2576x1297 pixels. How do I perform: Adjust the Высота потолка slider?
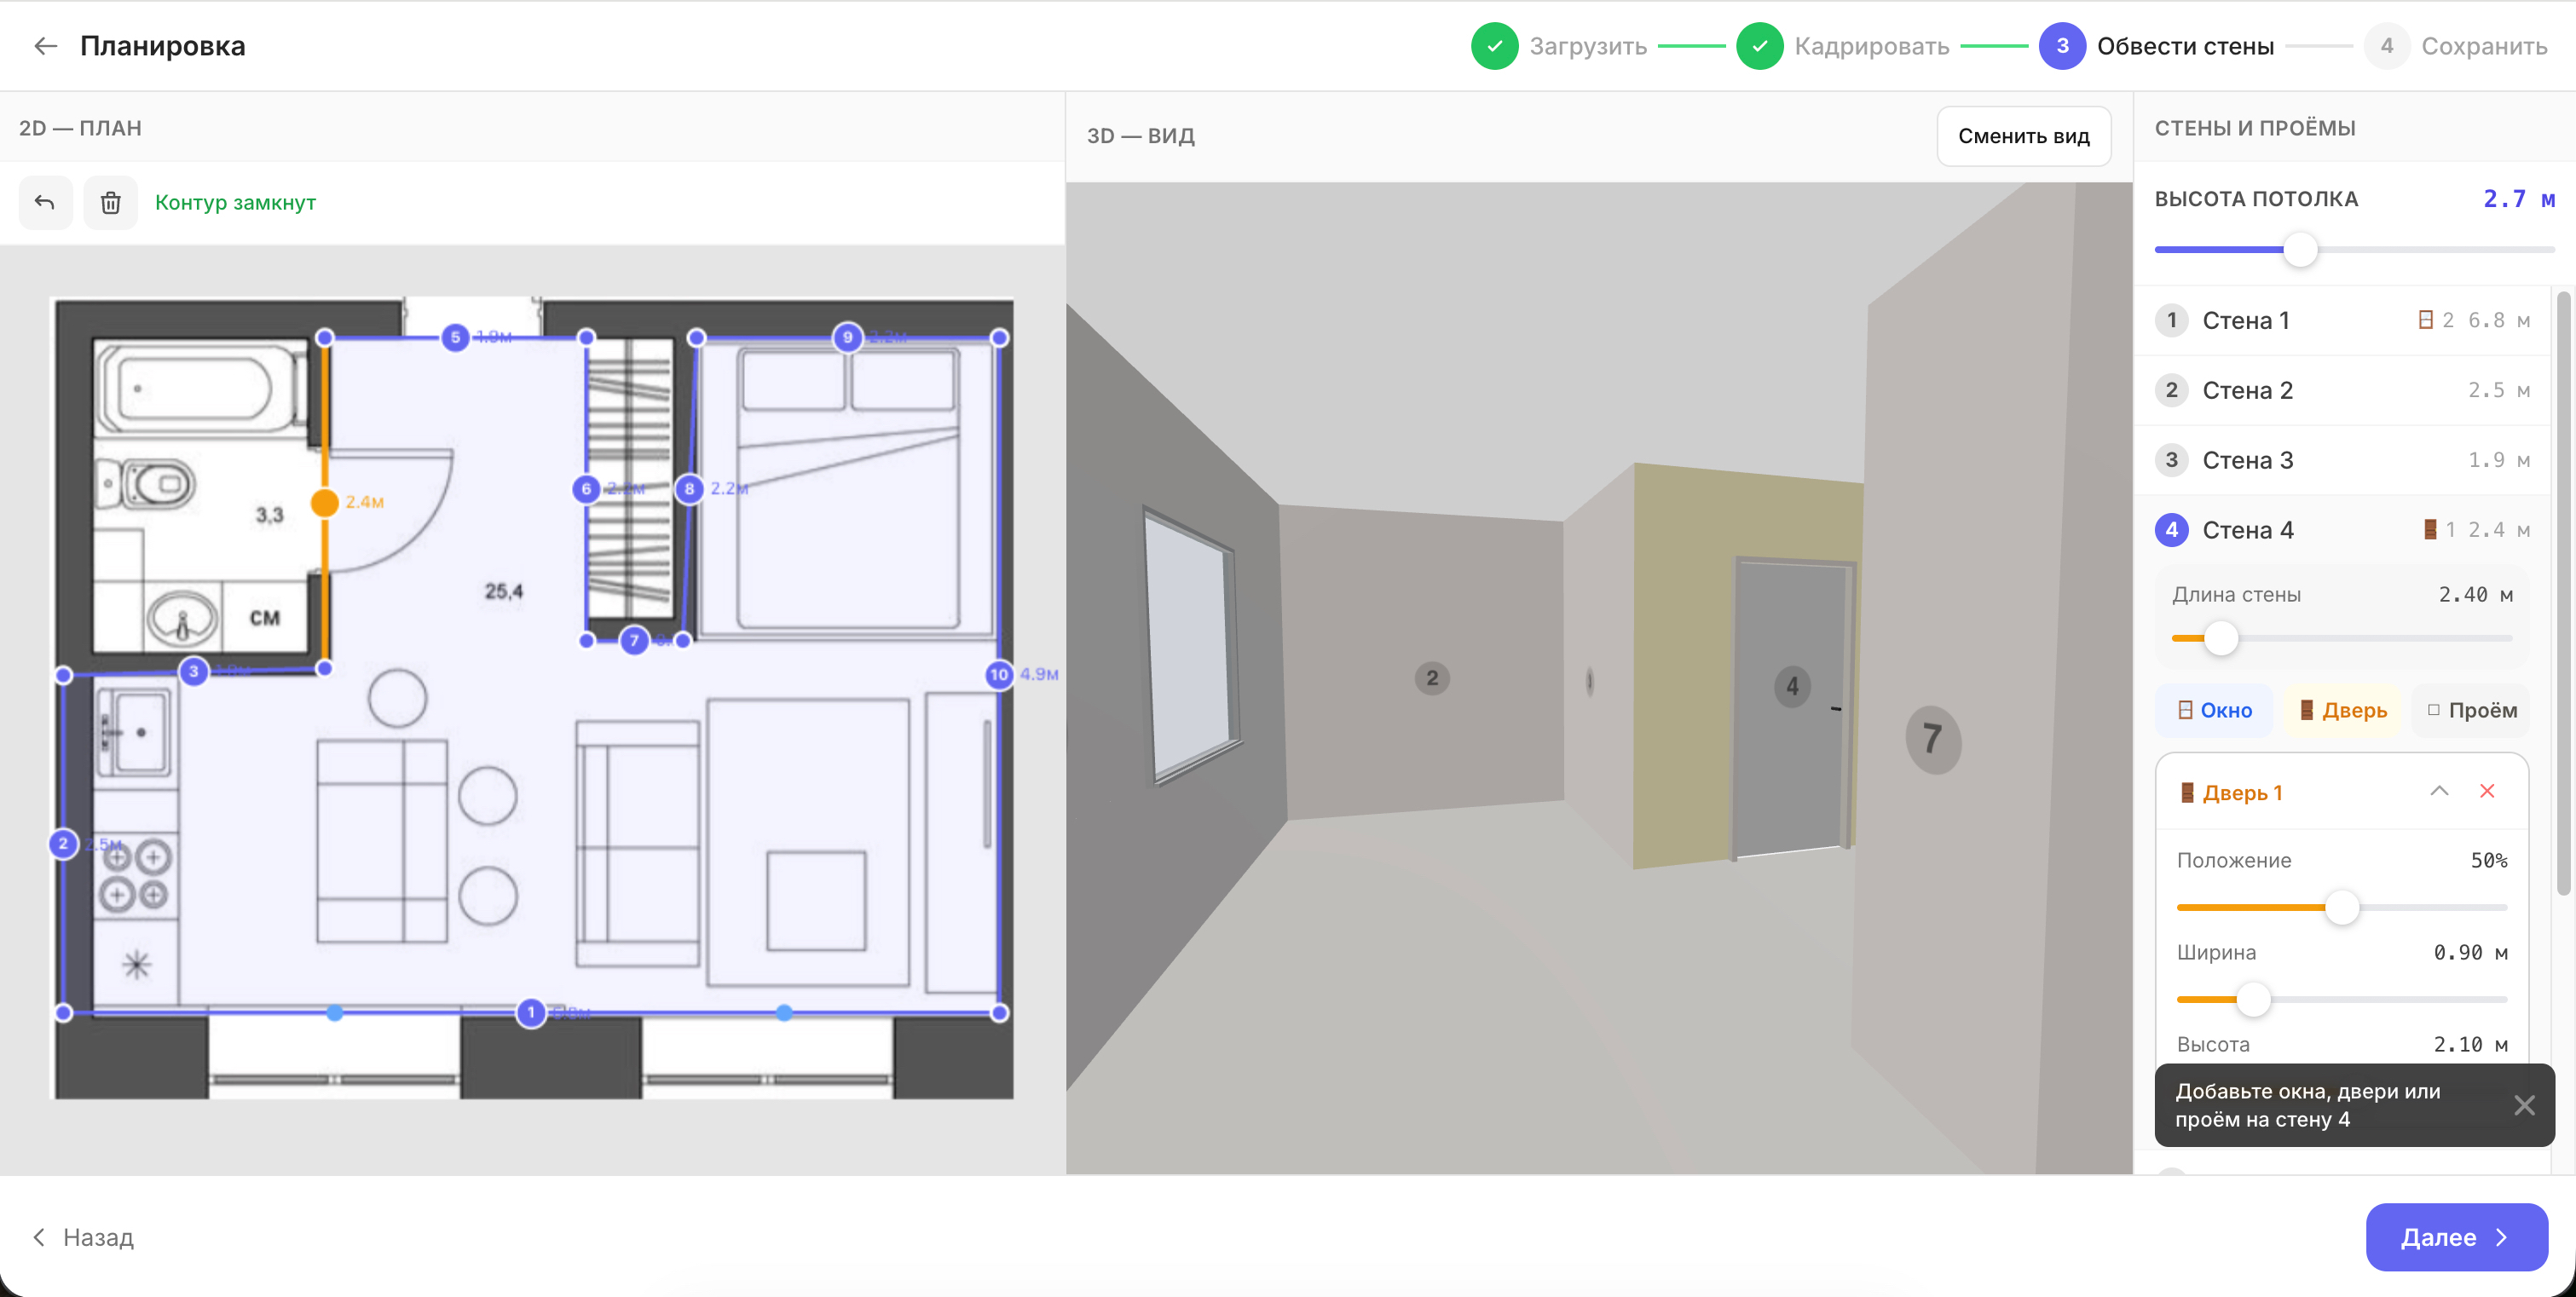pyautogui.click(x=2300, y=249)
